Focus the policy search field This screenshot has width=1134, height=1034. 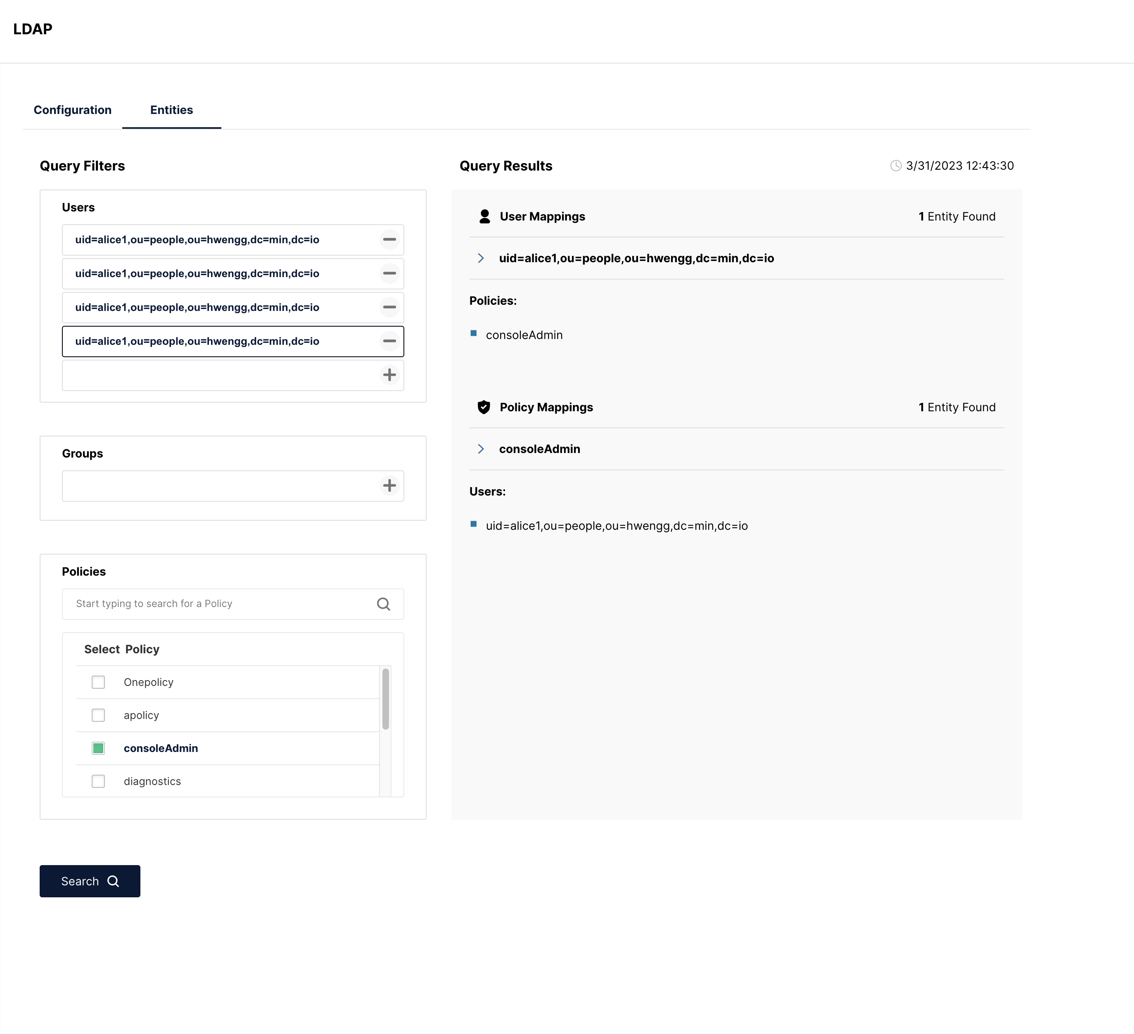[x=233, y=604]
